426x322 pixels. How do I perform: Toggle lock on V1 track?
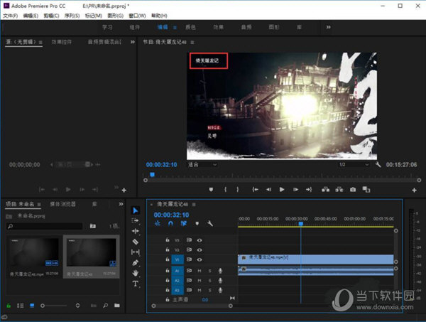coord(168,259)
